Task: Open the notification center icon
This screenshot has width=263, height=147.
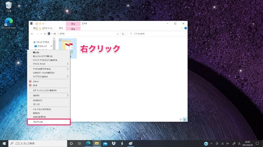Action: (x=257, y=144)
